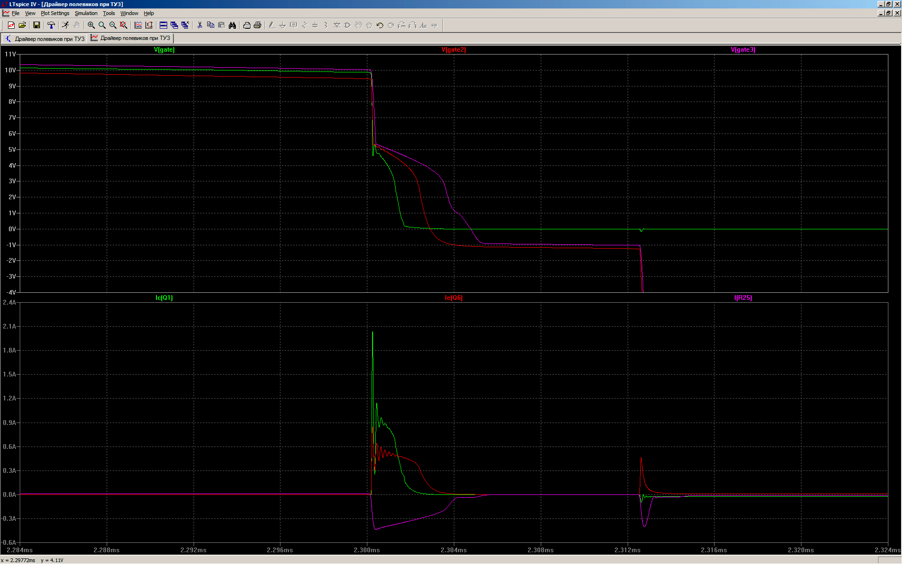Screen dimensions: 902x564
Task: Cascade the open windows
Action: click(x=174, y=25)
